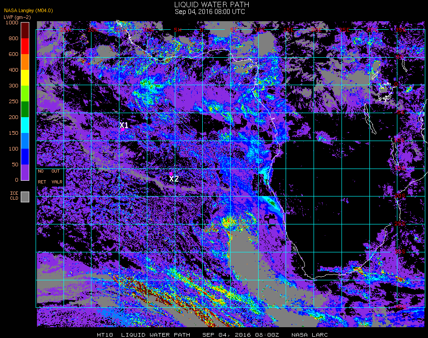Click the X1 label on the map
428x338 pixels.
[124, 125]
